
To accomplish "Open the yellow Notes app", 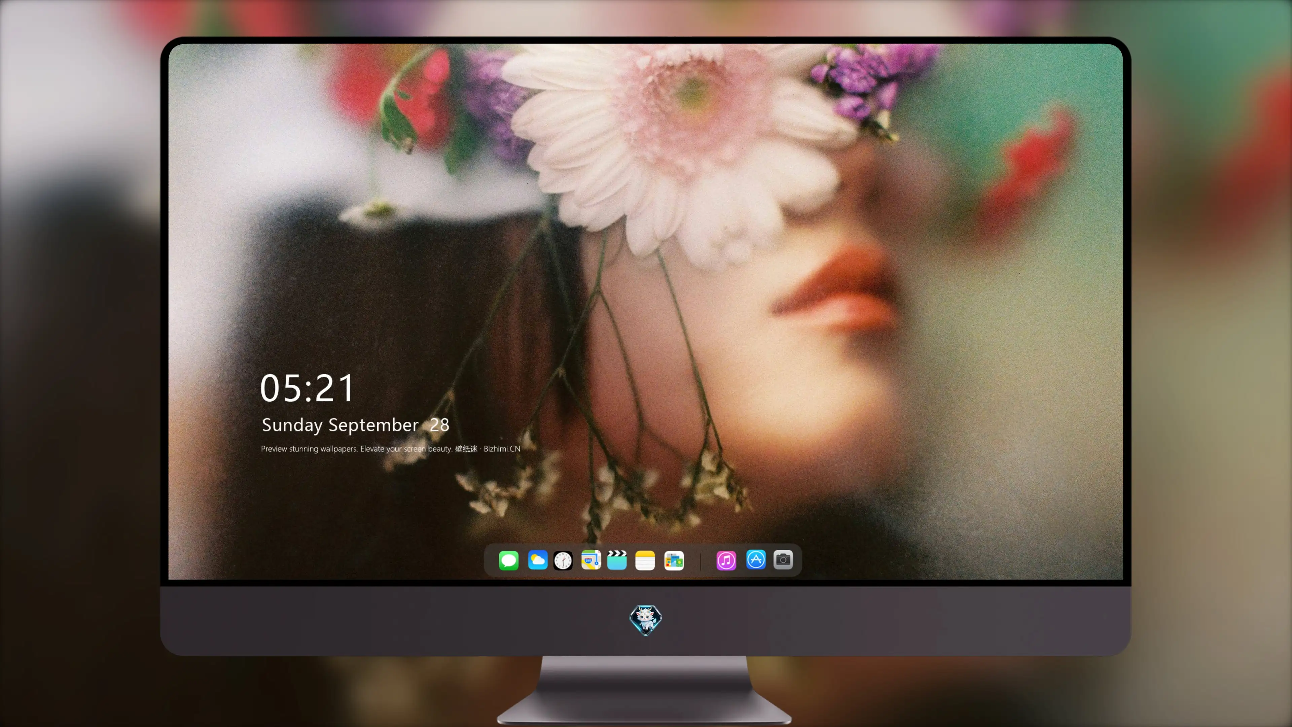I will 645,560.
